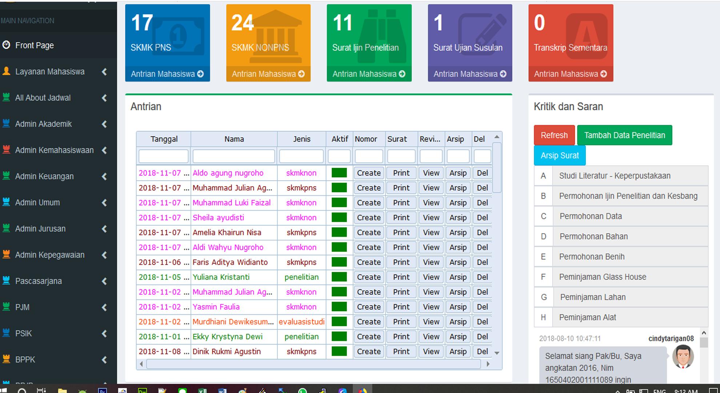720x393 pixels.
Task: Toggle active status for Yuliana Kristanti row
Action: coord(339,277)
